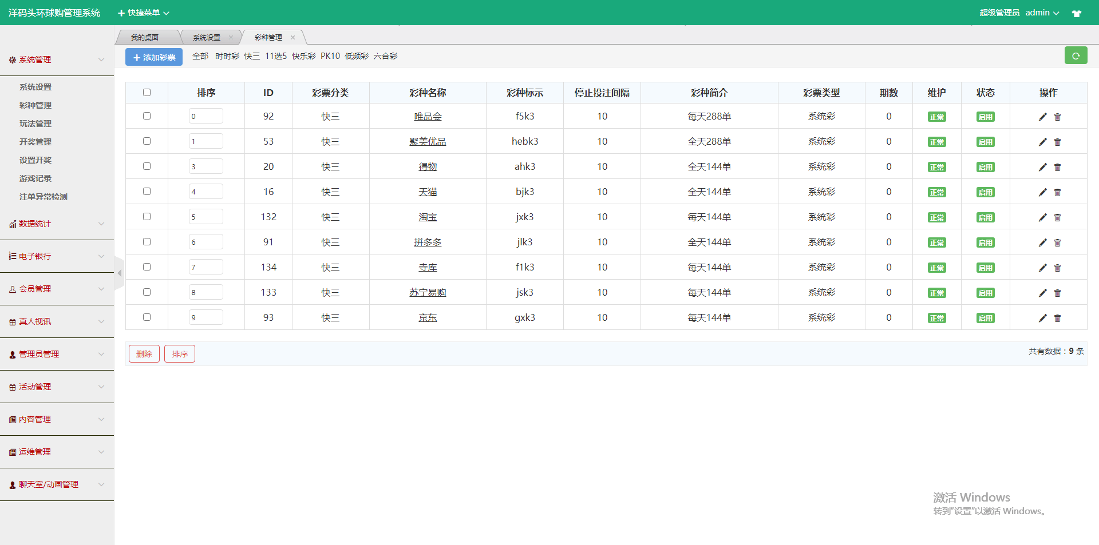The image size is (1099, 545).
Task: Click the theme shirt icon in header
Action: click(1076, 13)
